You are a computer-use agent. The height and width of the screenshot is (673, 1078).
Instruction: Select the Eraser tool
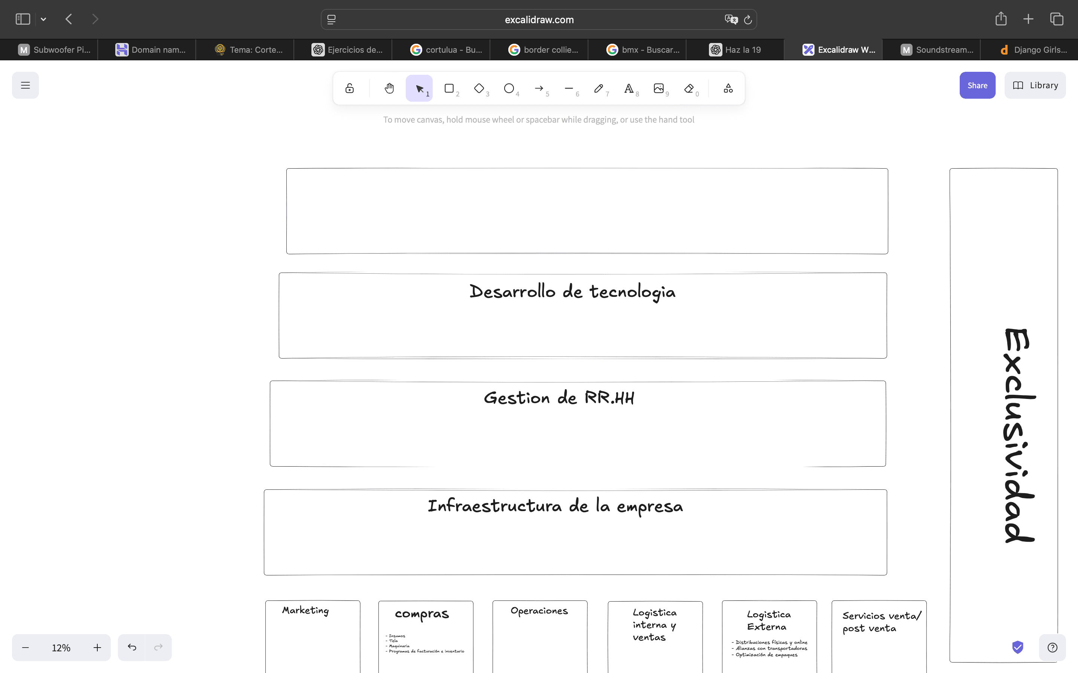click(689, 88)
